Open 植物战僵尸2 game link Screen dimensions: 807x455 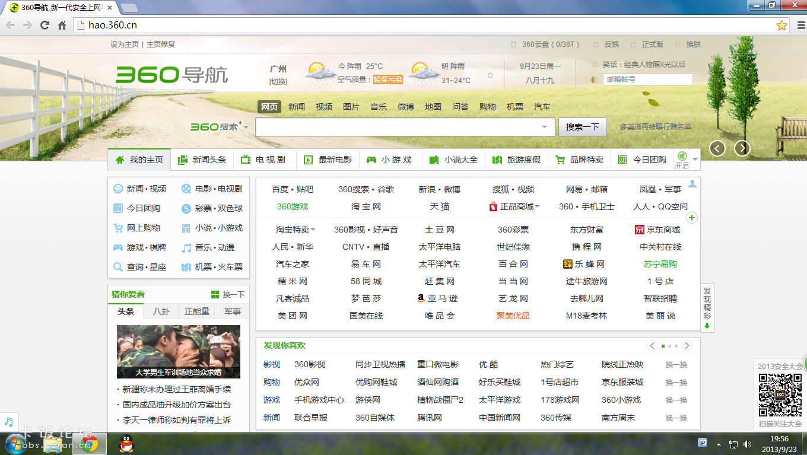[440, 400]
